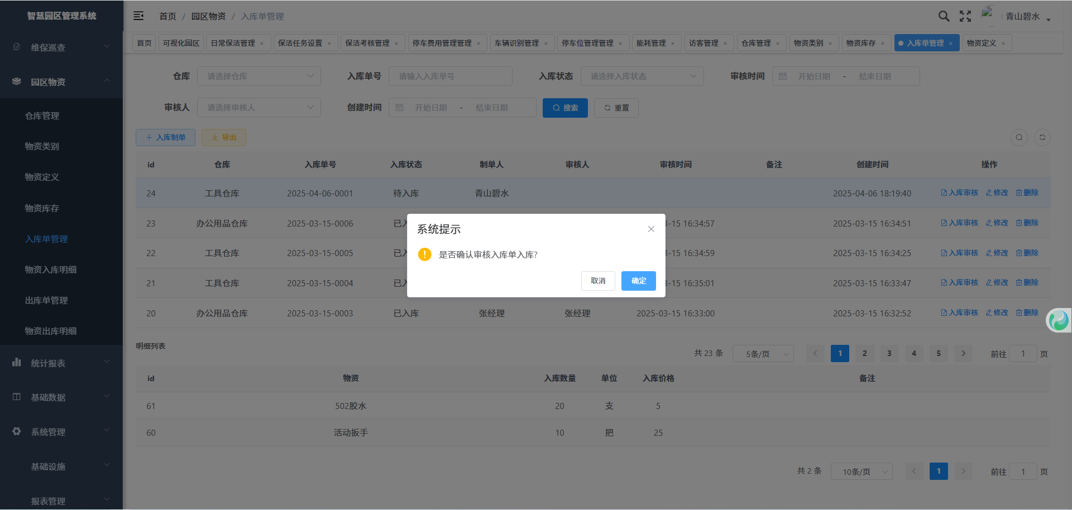Viewport: 1072px width, 510px height.
Task: Switch to the 仓库管理 tab
Action: pos(756,43)
